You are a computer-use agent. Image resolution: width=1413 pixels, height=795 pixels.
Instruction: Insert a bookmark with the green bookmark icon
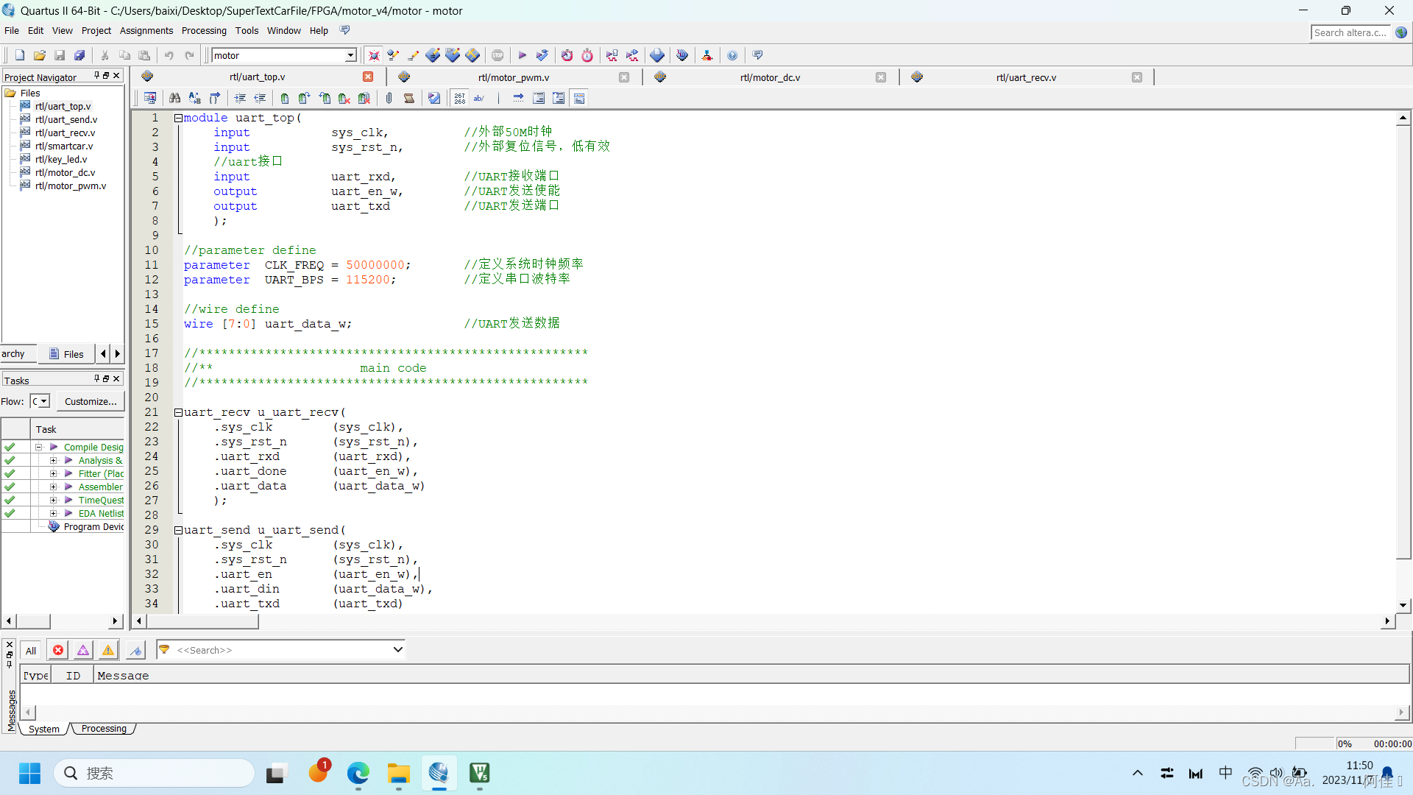(284, 97)
